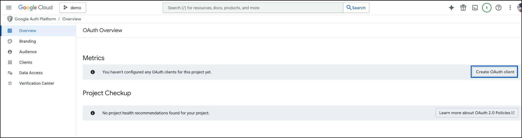This screenshot has height=138, width=522.
Task: Click the Create OAuth client button
Action: pos(495,72)
